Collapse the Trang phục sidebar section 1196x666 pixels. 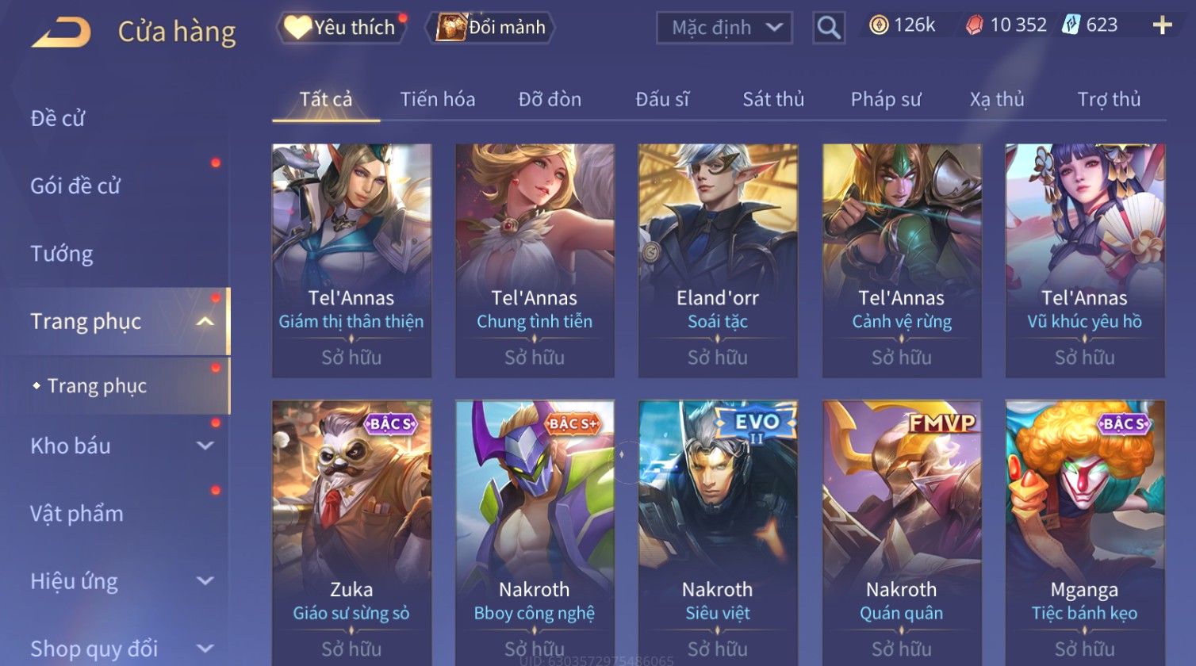click(x=205, y=321)
